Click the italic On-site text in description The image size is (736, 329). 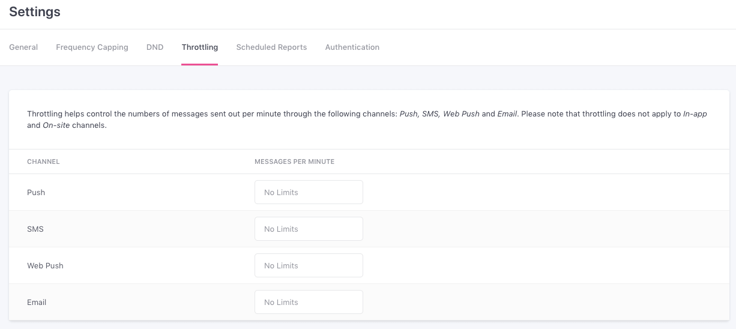[56, 126]
